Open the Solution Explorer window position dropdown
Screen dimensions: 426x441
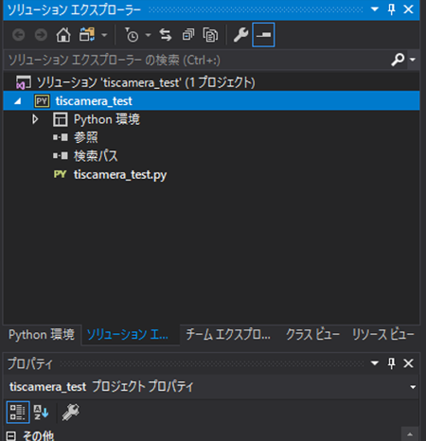pyautogui.click(x=375, y=9)
